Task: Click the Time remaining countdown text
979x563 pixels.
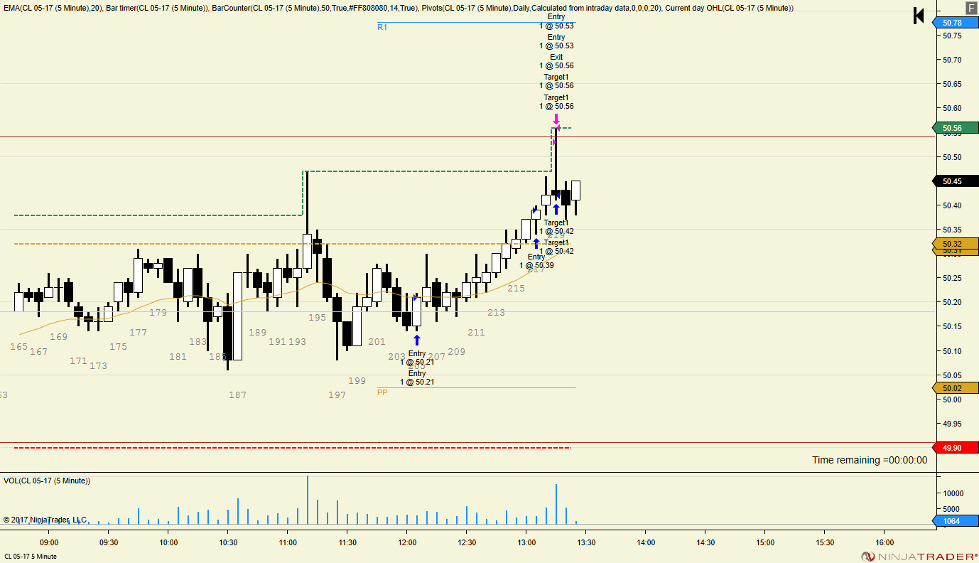Action: click(870, 460)
